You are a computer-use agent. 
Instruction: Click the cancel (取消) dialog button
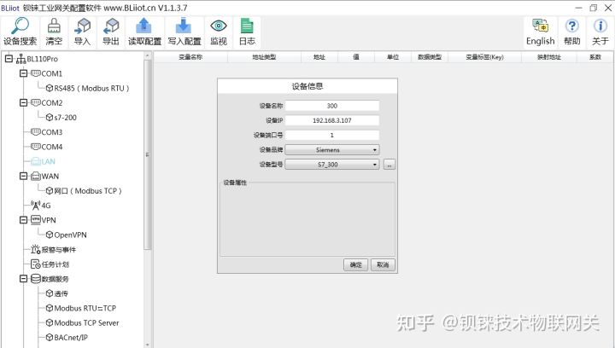[x=383, y=264]
